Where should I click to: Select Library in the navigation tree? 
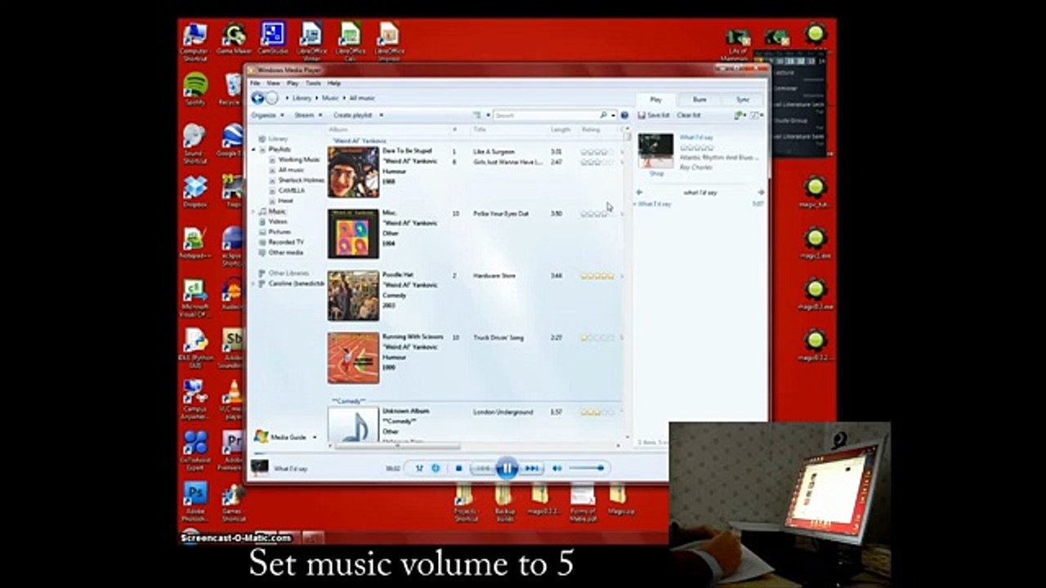click(x=278, y=139)
